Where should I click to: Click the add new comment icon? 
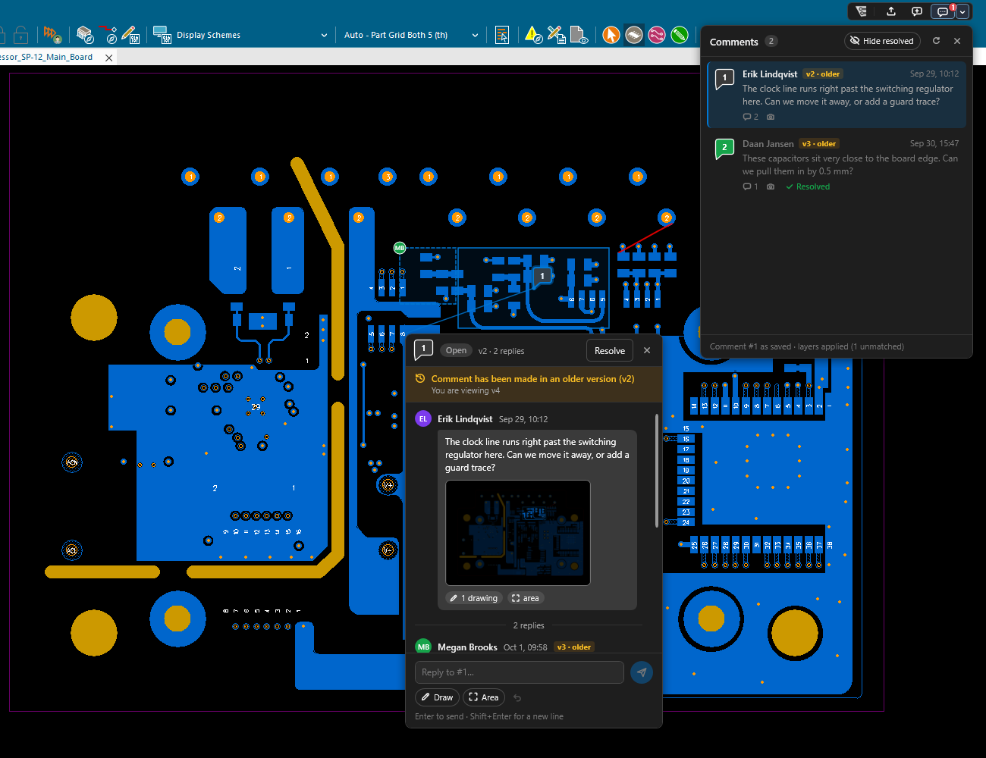(x=917, y=11)
